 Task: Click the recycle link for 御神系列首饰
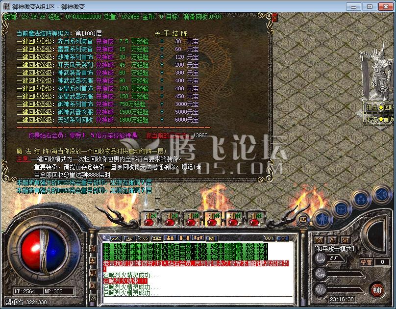tap(34, 104)
